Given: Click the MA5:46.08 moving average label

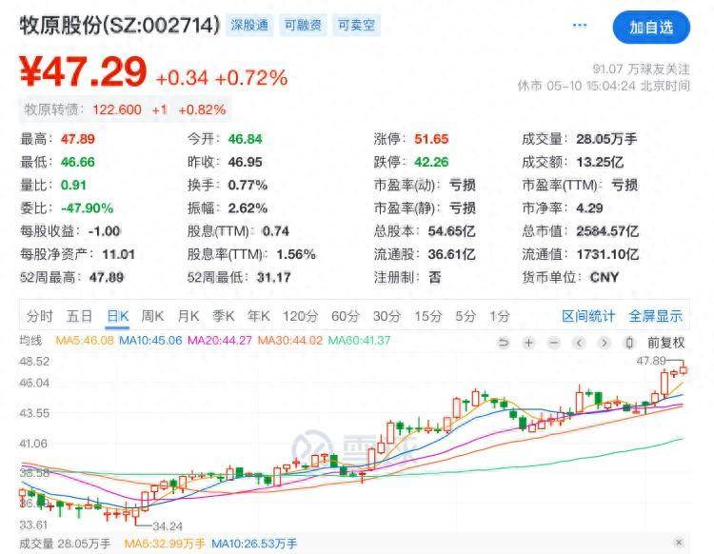Looking at the screenshot, I should pyautogui.click(x=84, y=341).
